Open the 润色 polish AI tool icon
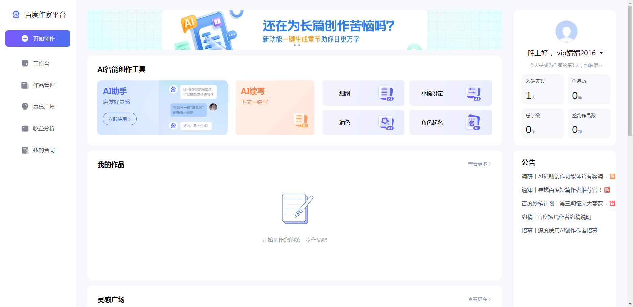 (386, 123)
